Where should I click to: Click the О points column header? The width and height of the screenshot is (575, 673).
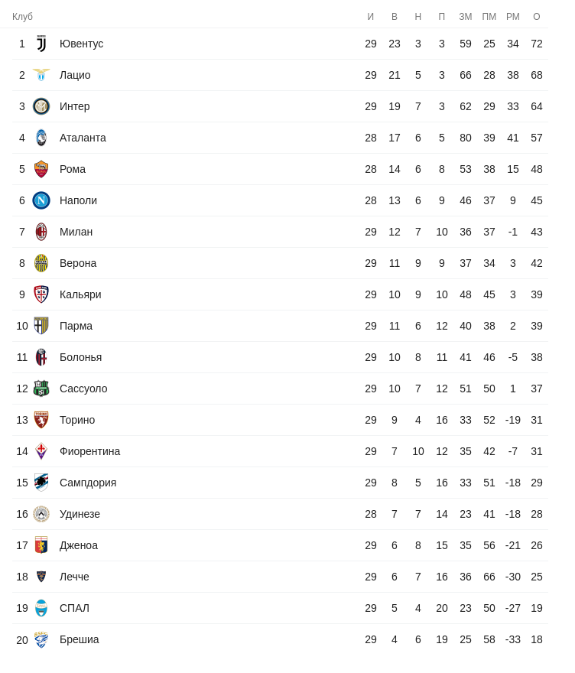coord(537,17)
